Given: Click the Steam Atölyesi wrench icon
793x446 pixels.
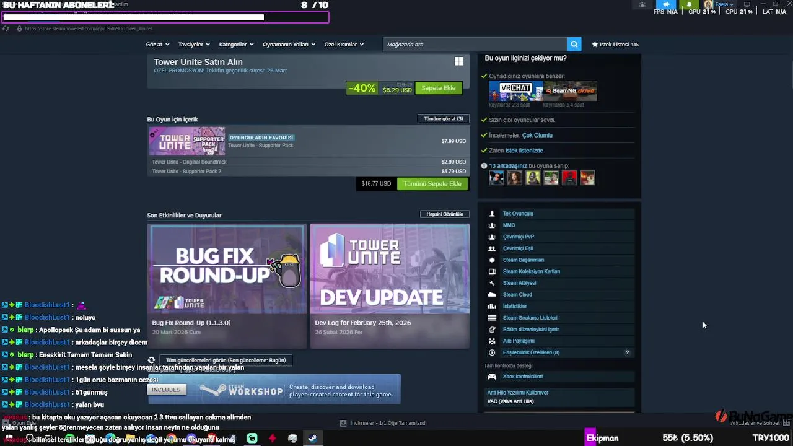Looking at the screenshot, I should click(492, 283).
